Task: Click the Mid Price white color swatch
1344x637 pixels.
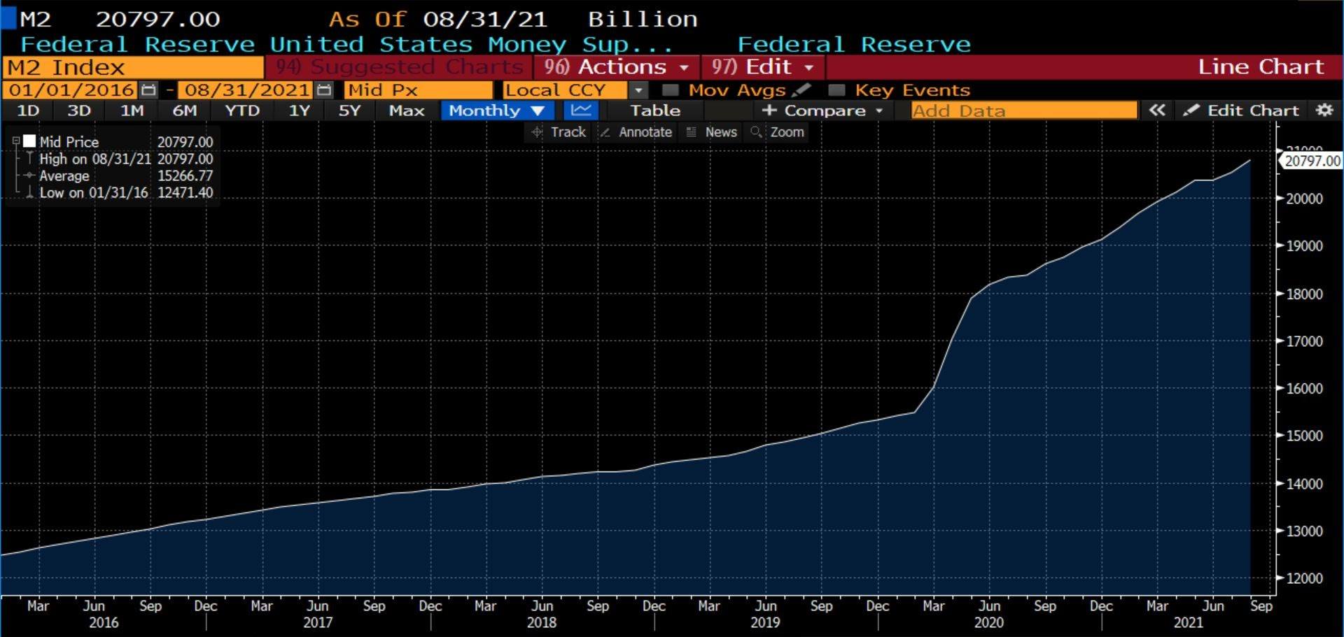Action: [29, 141]
